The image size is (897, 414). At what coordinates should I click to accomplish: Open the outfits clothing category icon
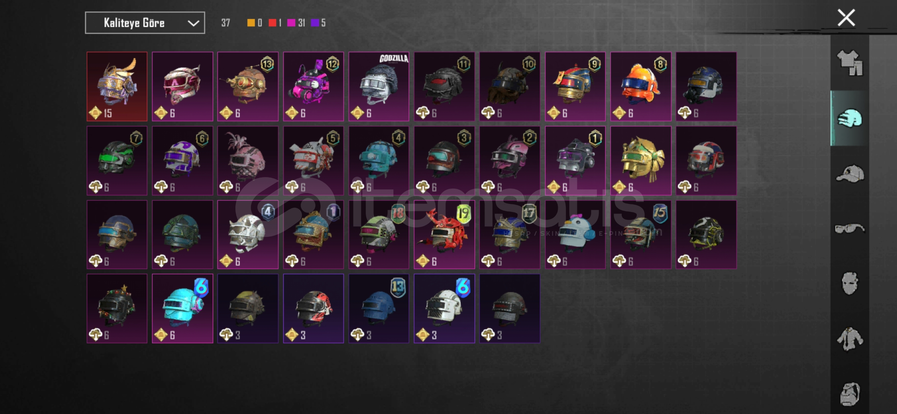(x=850, y=63)
